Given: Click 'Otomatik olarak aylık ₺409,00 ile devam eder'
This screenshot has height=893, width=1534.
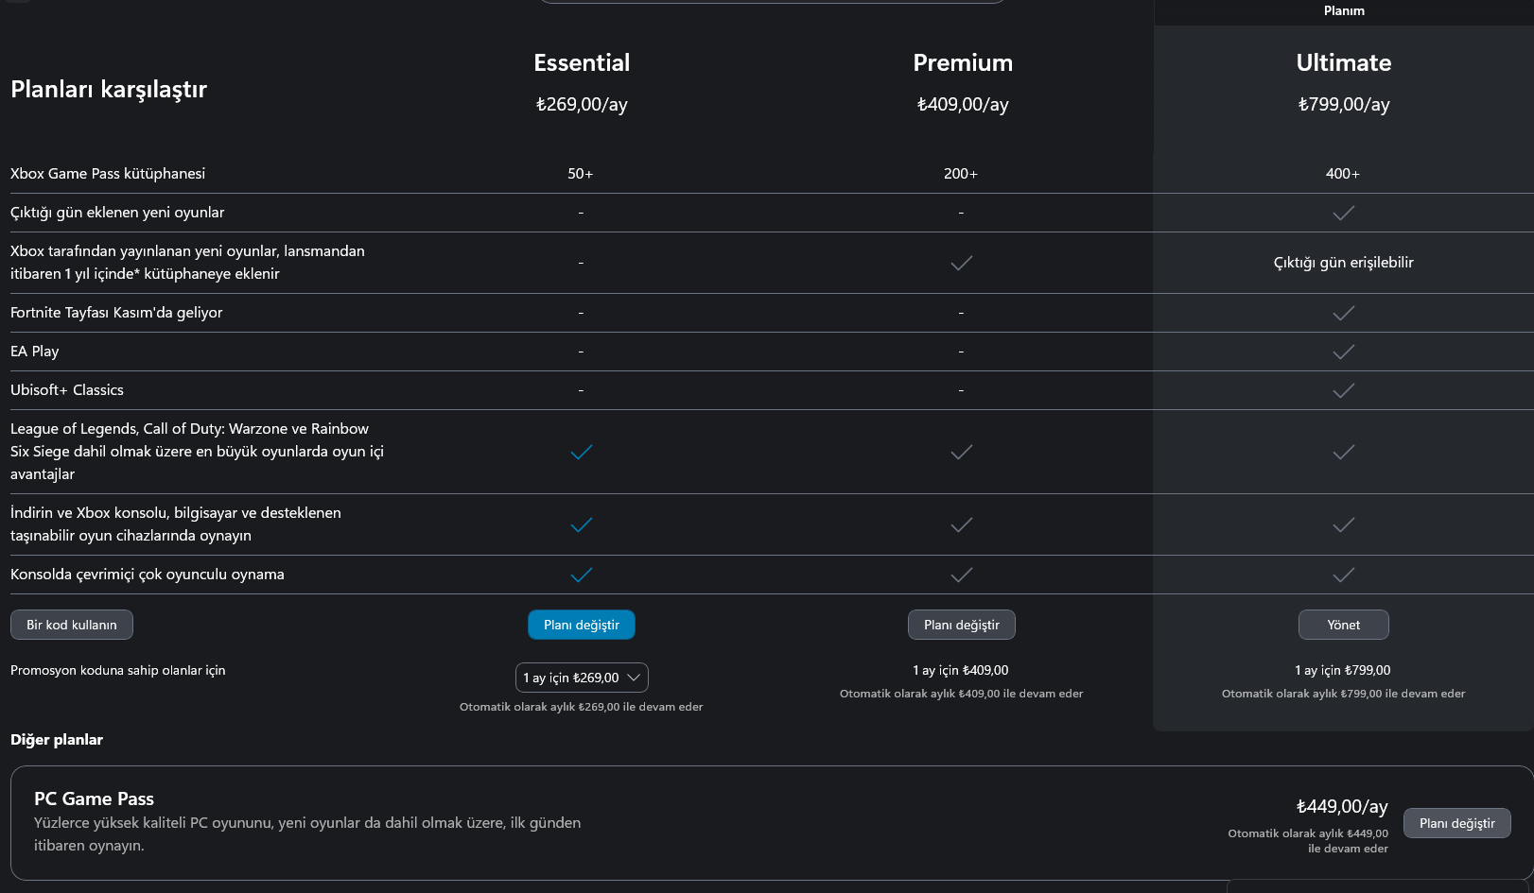Looking at the screenshot, I should coord(962,694).
